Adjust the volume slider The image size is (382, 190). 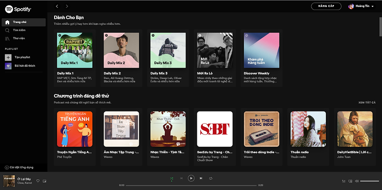[x=370, y=181]
